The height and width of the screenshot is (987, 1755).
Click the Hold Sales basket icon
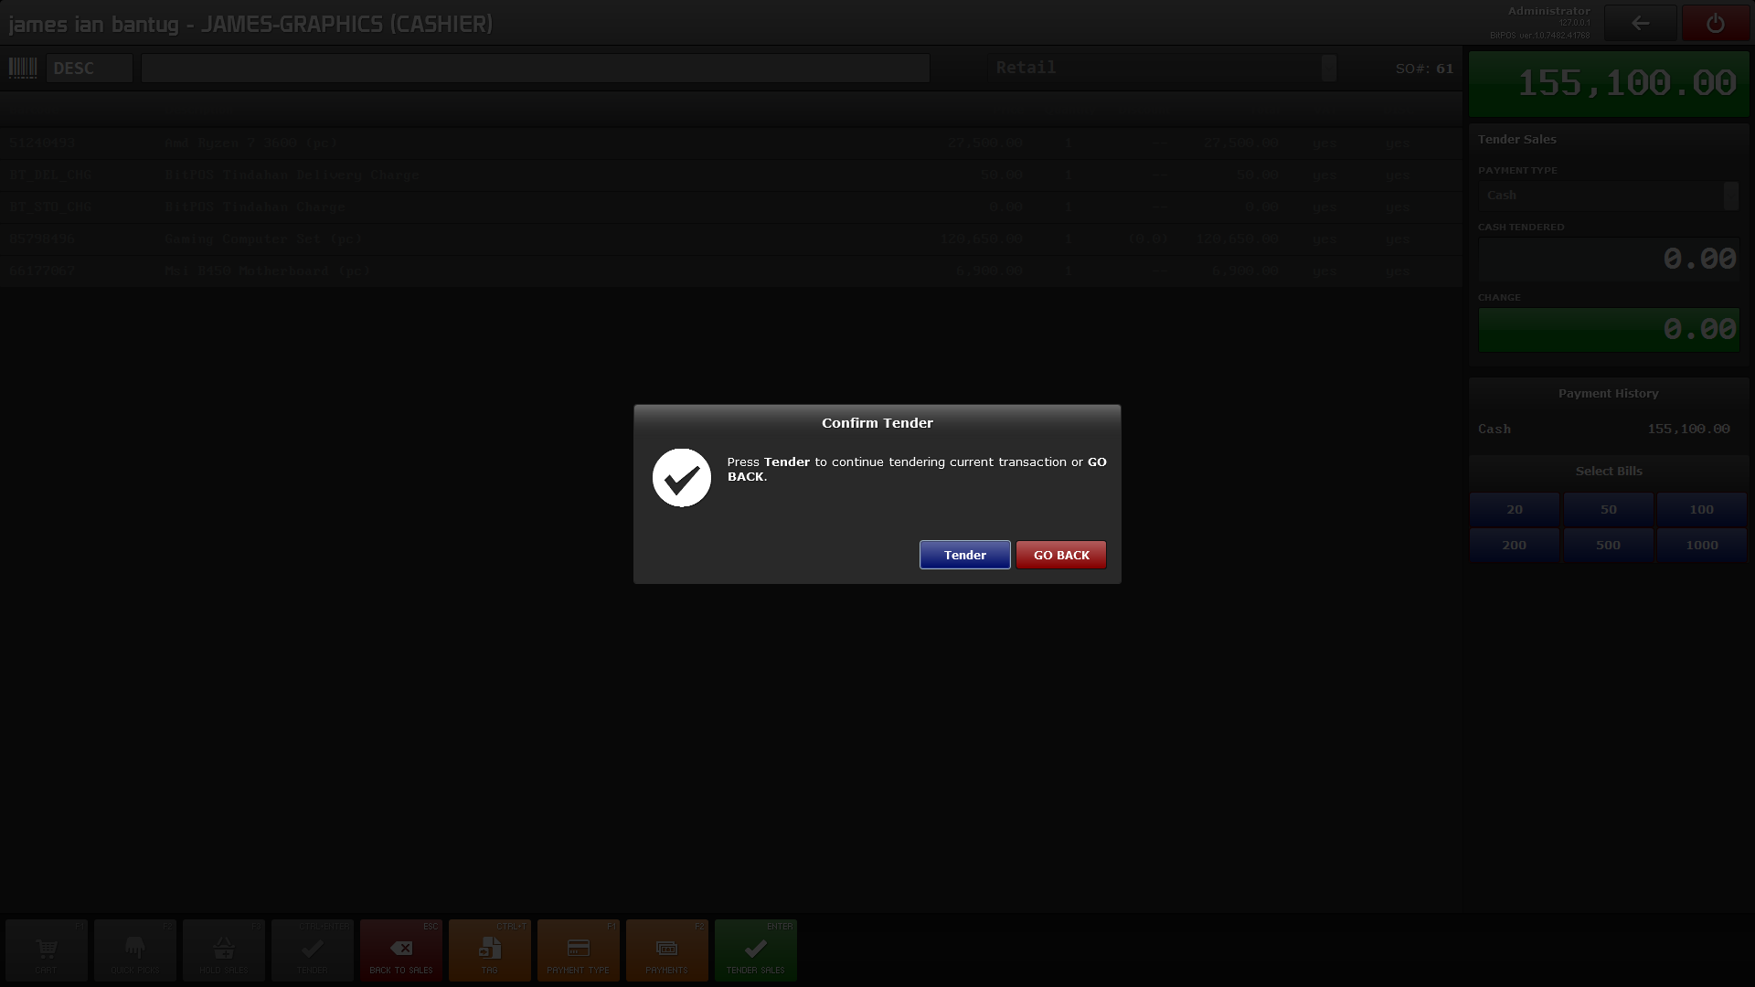[x=224, y=950]
